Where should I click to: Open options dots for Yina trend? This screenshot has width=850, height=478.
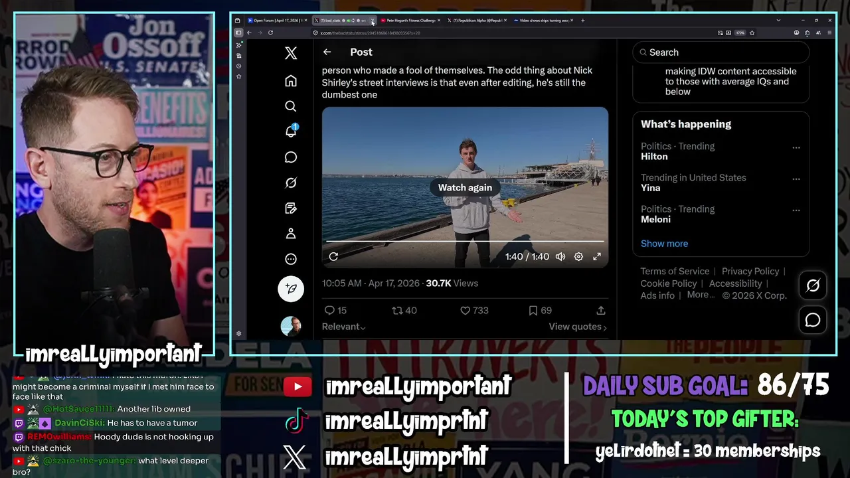[x=796, y=179]
